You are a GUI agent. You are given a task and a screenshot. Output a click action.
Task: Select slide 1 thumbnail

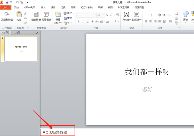(21, 49)
